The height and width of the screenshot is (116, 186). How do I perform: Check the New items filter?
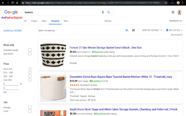[30, 54]
